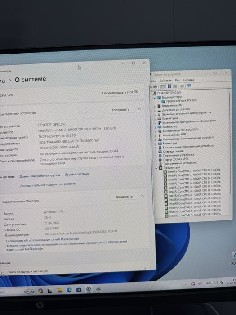
Task: Open Условия лицензионного соглашения link
Action: [67, 245]
